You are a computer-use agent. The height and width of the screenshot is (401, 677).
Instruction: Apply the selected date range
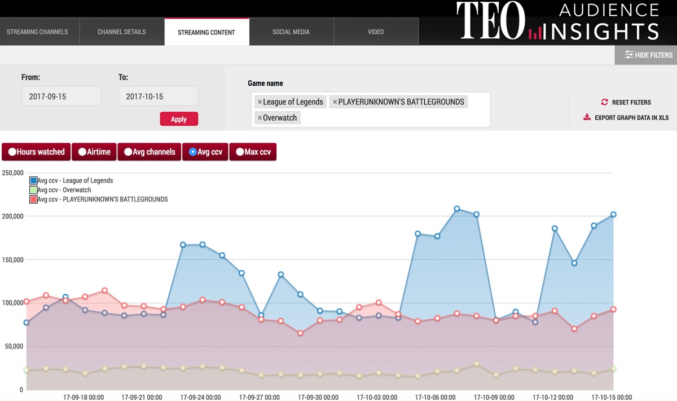coord(179,119)
